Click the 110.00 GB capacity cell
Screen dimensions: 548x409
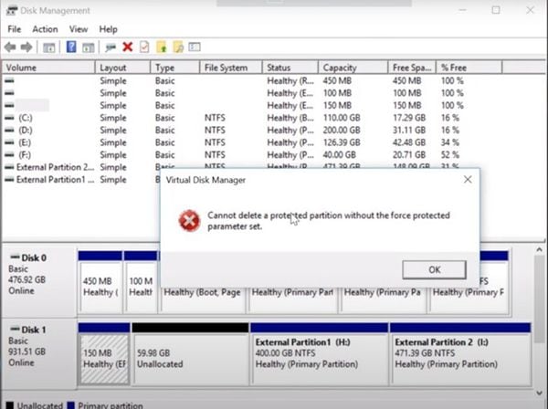[342, 118]
